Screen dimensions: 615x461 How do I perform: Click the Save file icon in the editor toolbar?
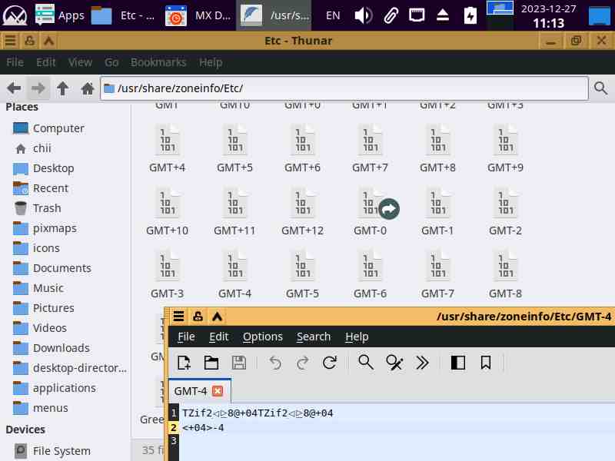click(239, 363)
